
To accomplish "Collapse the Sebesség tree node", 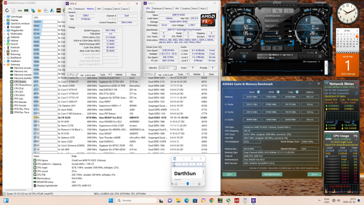I will coord(5,64).
